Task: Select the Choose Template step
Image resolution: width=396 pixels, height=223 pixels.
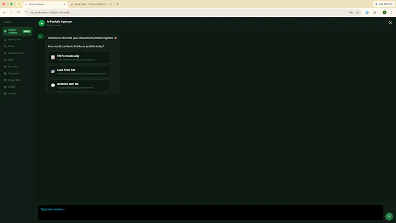Action: pyautogui.click(x=17, y=31)
